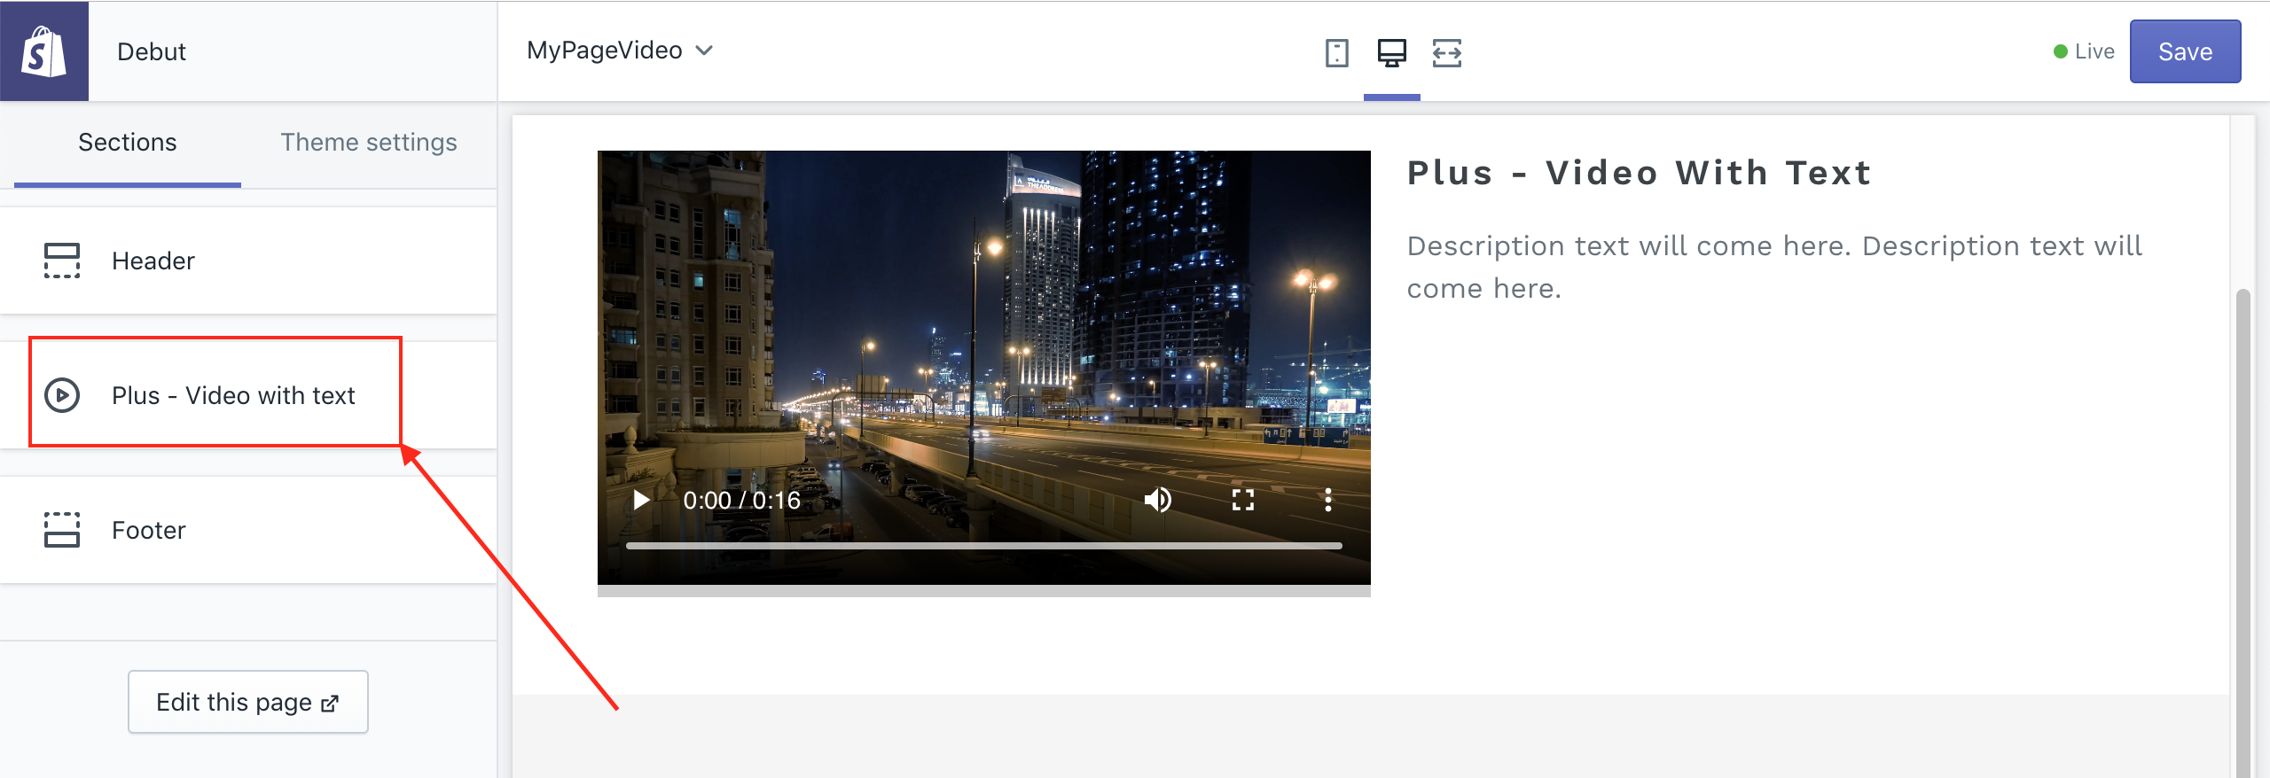This screenshot has width=2270, height=778.
Task: Click the Shopify logo icon
Action: pos(44,51)
